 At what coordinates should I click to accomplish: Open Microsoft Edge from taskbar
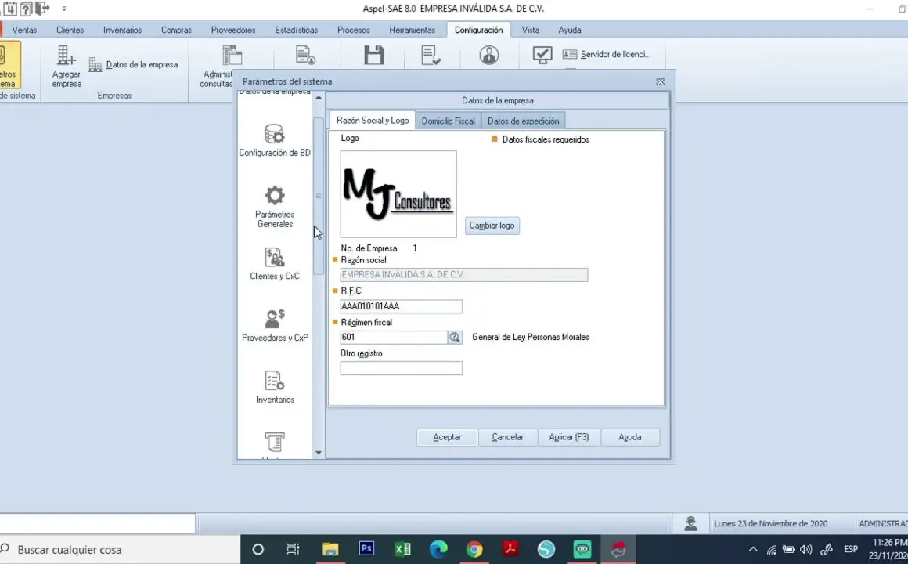tap(438, 549)
